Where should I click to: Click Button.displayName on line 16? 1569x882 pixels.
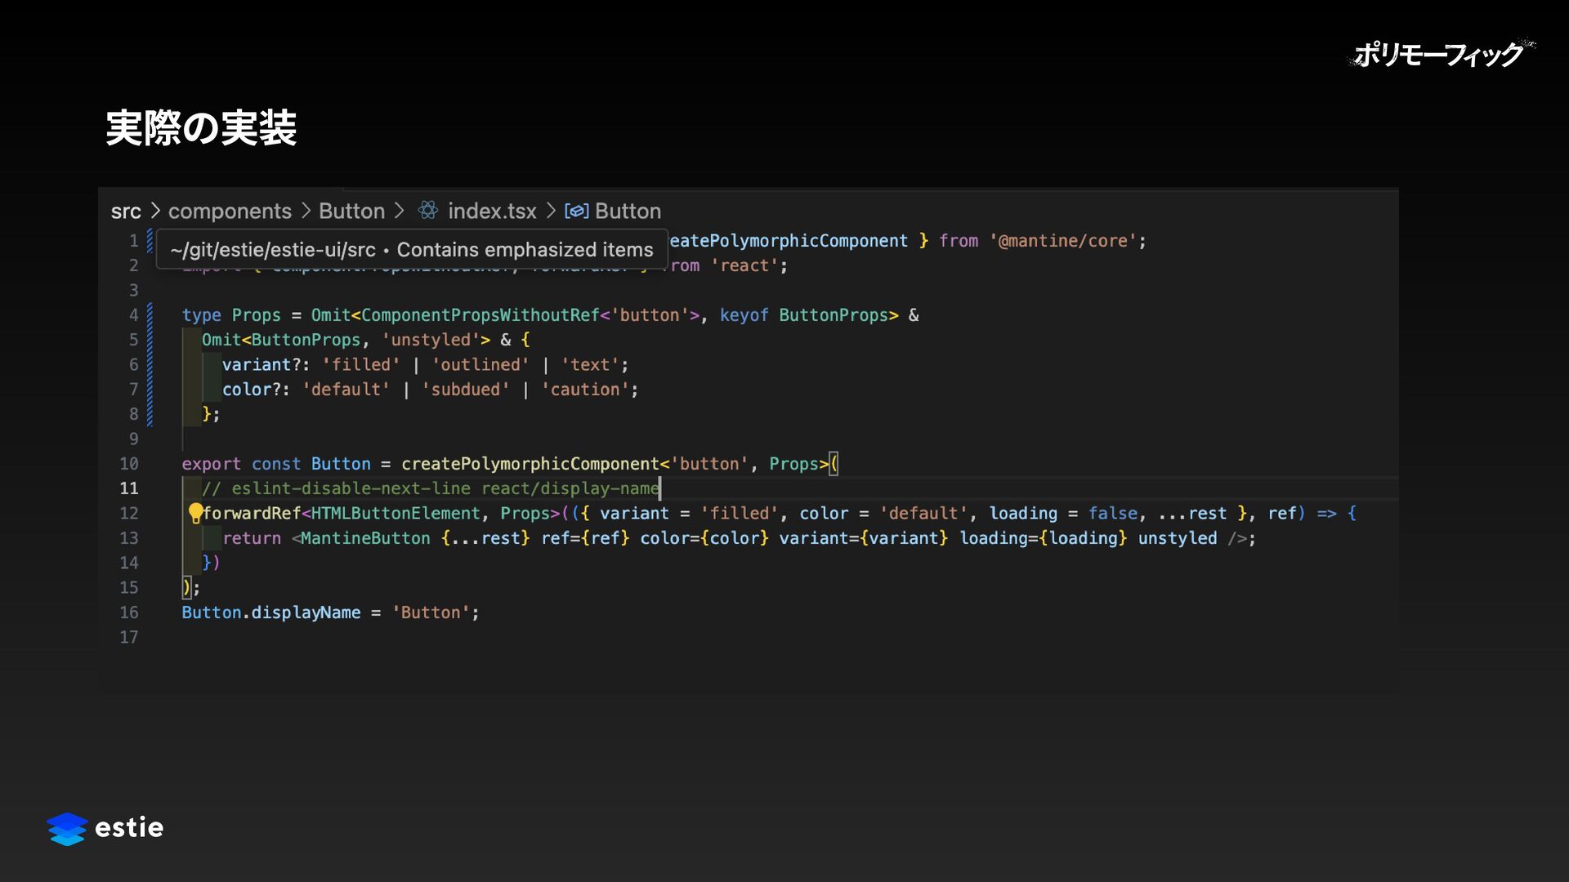pos(270,612)
